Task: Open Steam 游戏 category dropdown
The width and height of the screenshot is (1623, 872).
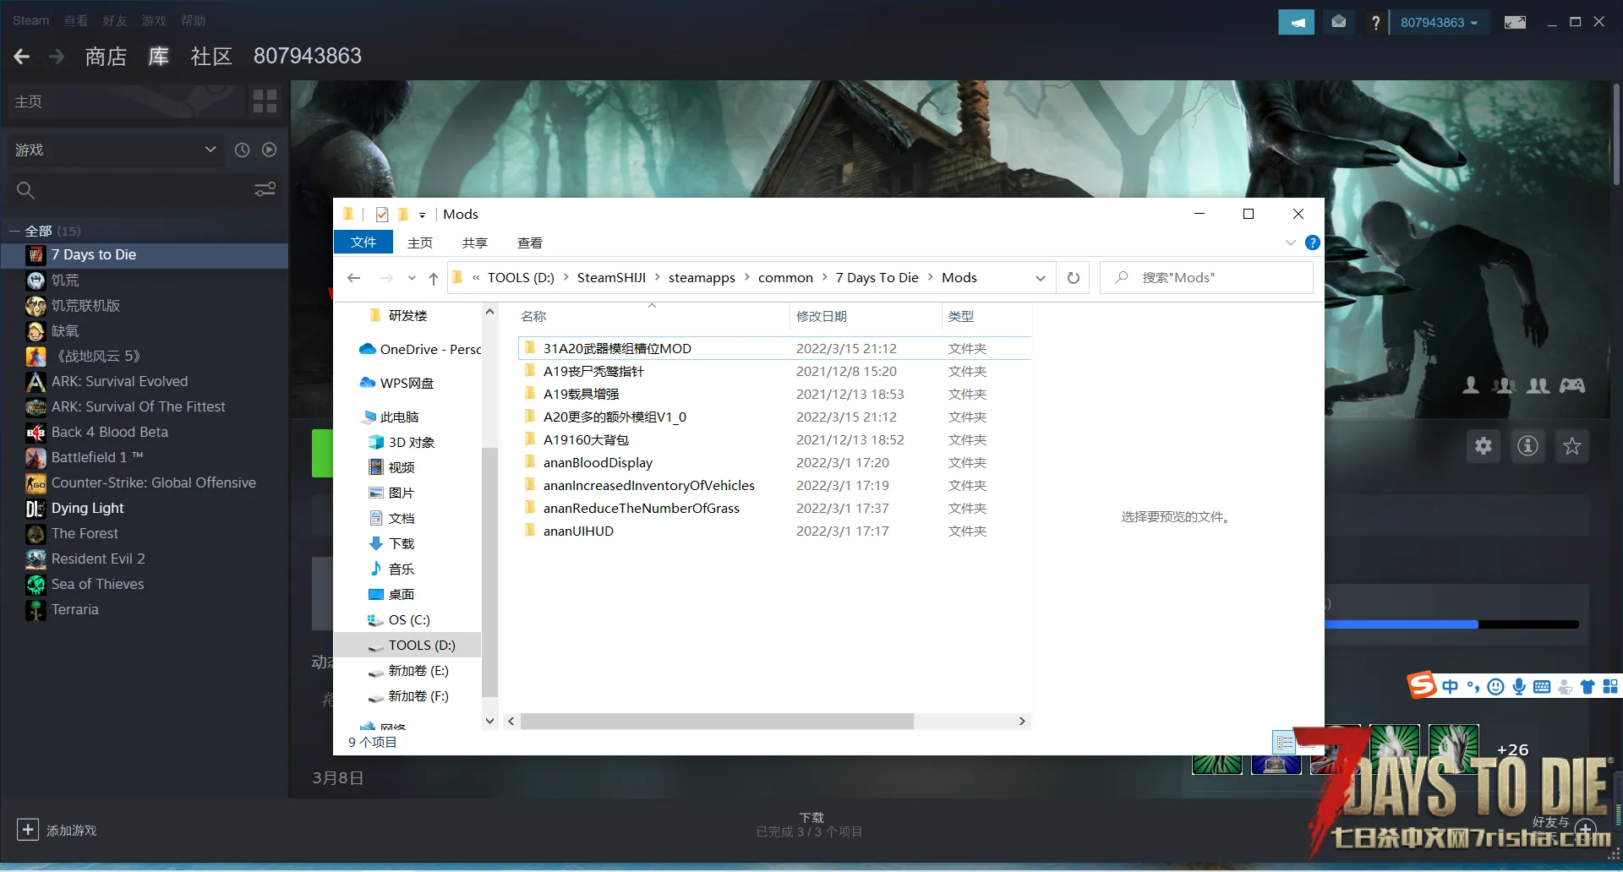Action: tap(116, 150)
